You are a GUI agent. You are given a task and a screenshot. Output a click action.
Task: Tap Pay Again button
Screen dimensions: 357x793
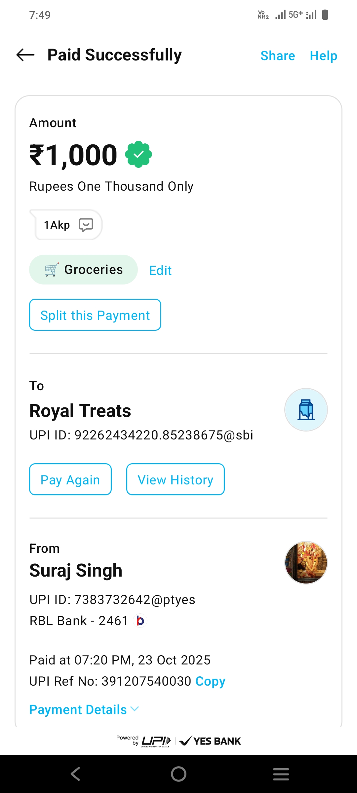(x=70, y=479)
